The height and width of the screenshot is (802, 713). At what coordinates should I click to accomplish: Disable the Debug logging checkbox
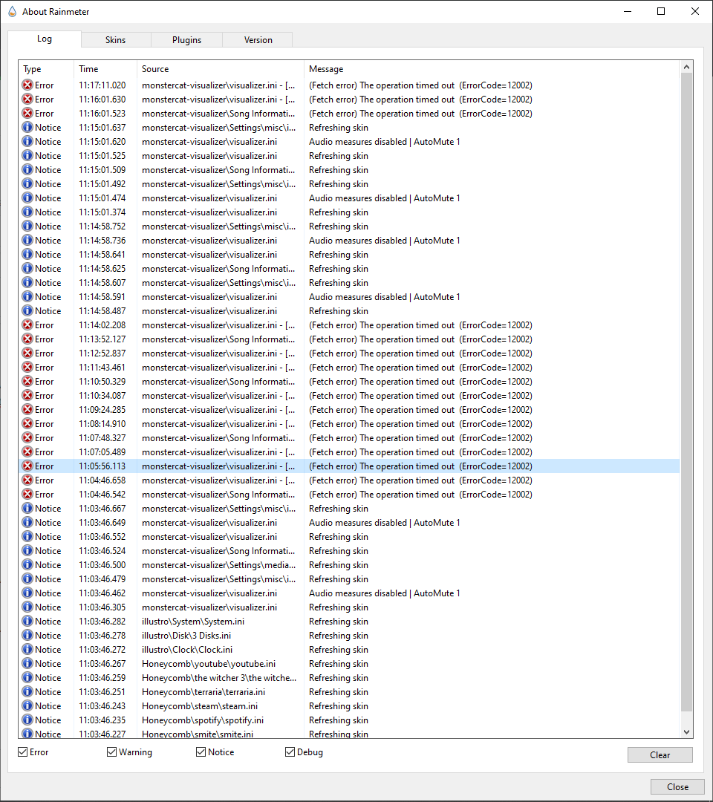tap(290, 752)
